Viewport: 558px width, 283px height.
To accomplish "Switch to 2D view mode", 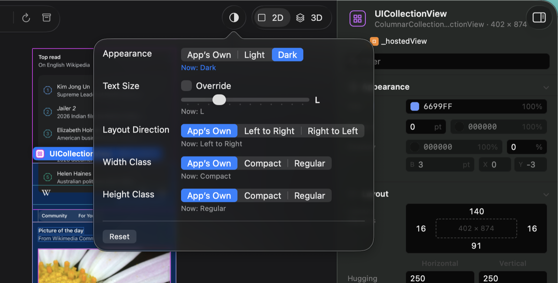I will pos(271,18).
